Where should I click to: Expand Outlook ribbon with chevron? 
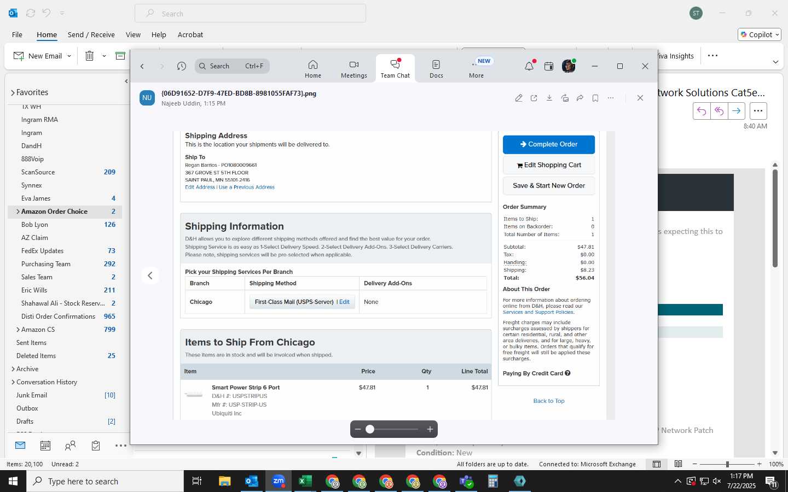point(775,62)
